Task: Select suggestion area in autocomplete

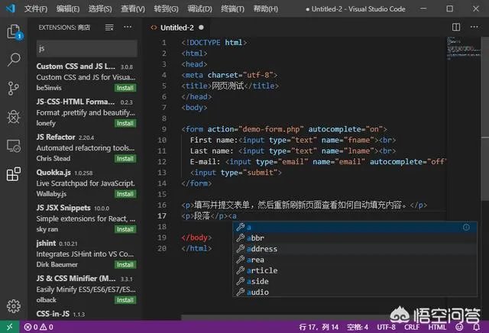Action: [x=355, y=260]
